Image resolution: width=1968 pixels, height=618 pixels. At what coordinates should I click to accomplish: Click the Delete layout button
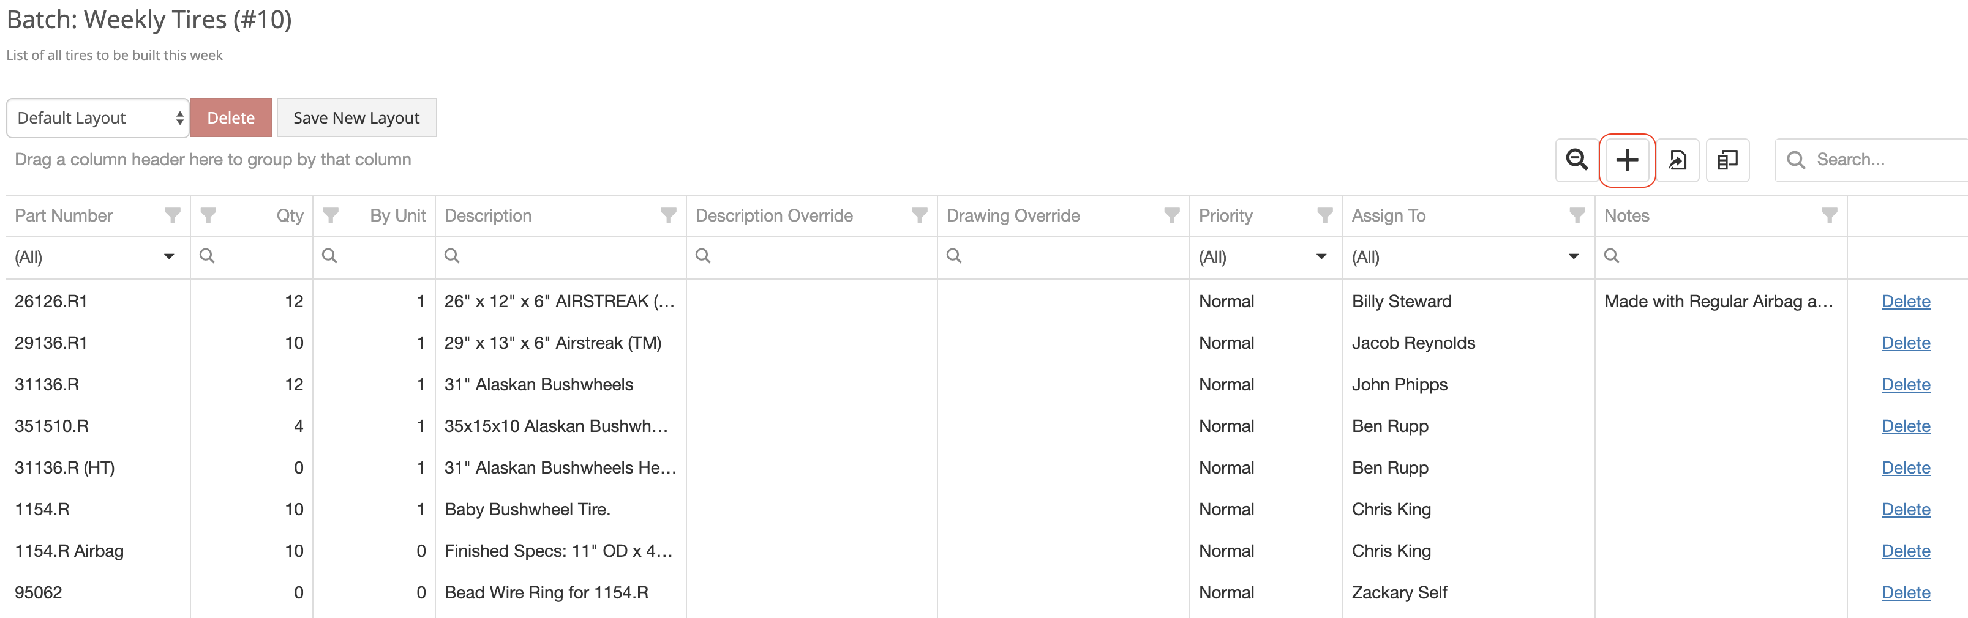(230, 117)
